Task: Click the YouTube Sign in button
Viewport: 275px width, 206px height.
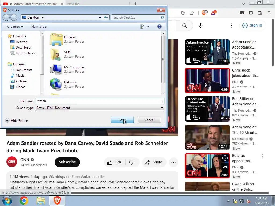Action: [x=252, y=25]
